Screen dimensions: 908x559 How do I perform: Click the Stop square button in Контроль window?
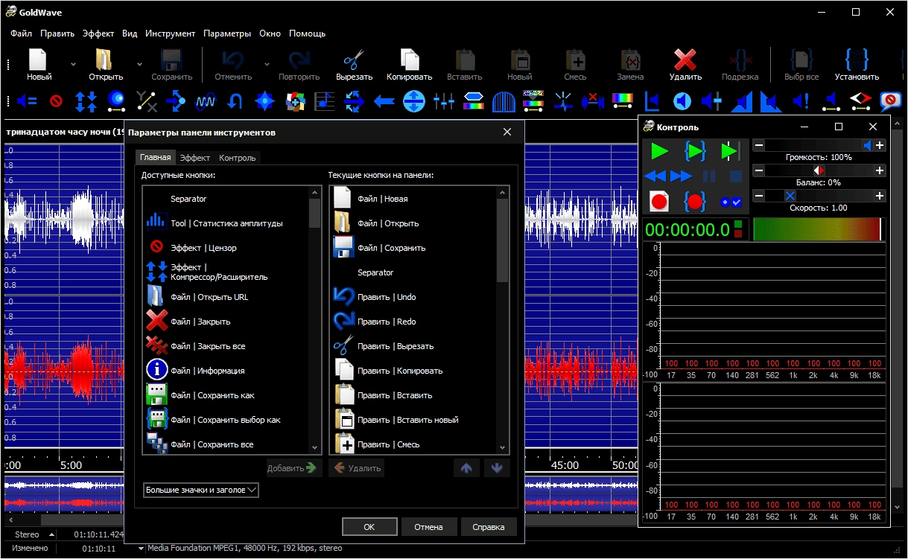click(x=735, y=176)
